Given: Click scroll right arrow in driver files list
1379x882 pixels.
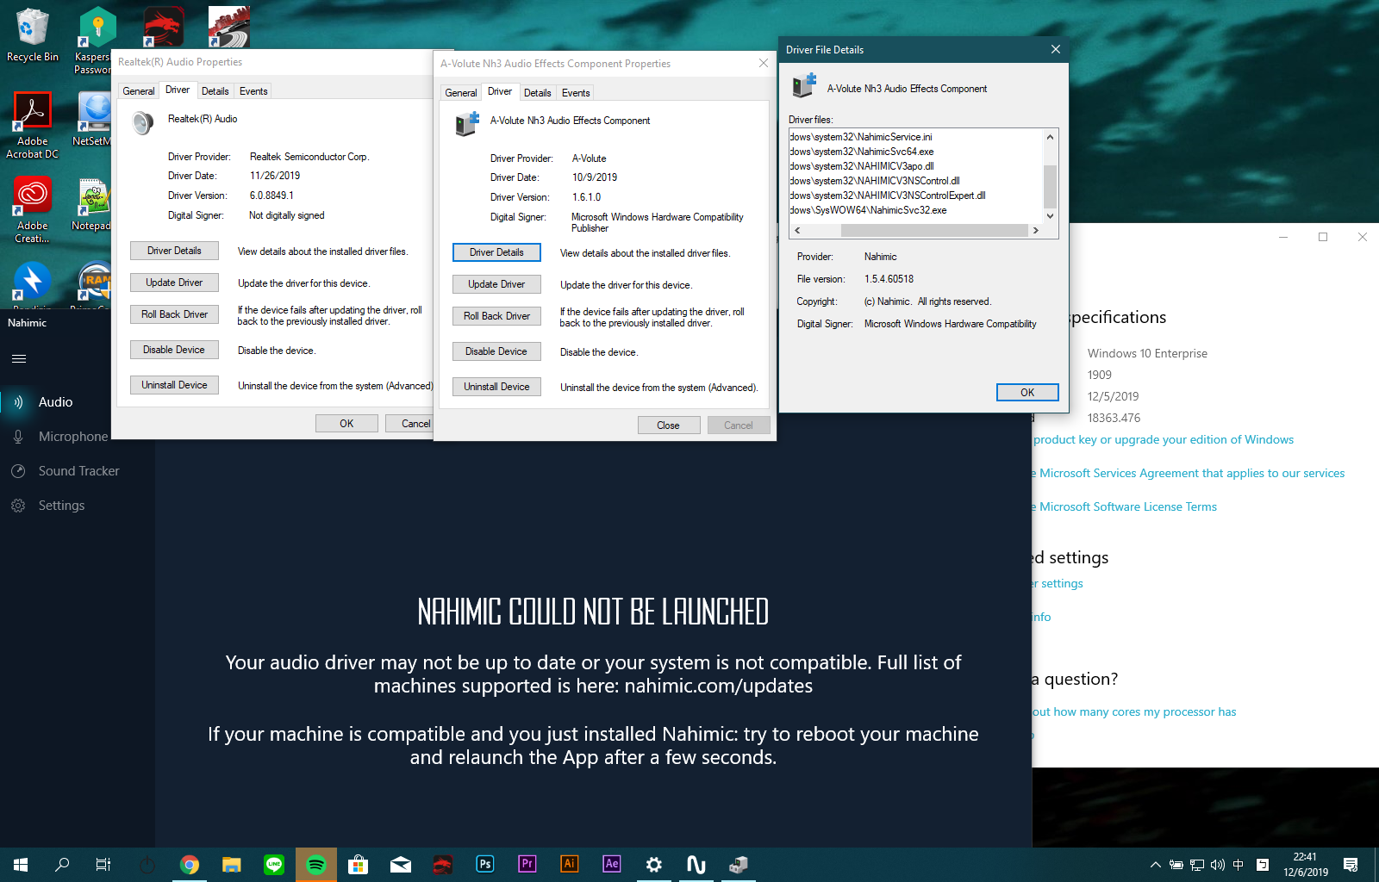Looking at the screenshot, I should point(1035,231).
